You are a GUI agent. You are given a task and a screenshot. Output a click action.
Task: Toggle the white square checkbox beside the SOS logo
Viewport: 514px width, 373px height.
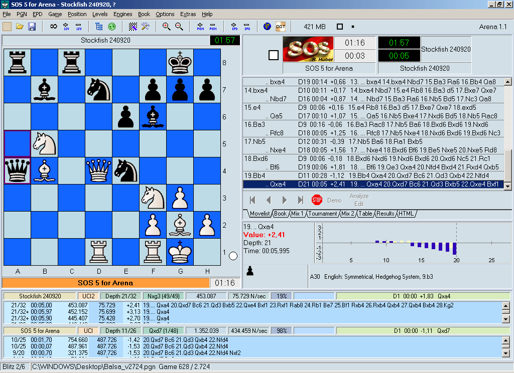(273, 55)
